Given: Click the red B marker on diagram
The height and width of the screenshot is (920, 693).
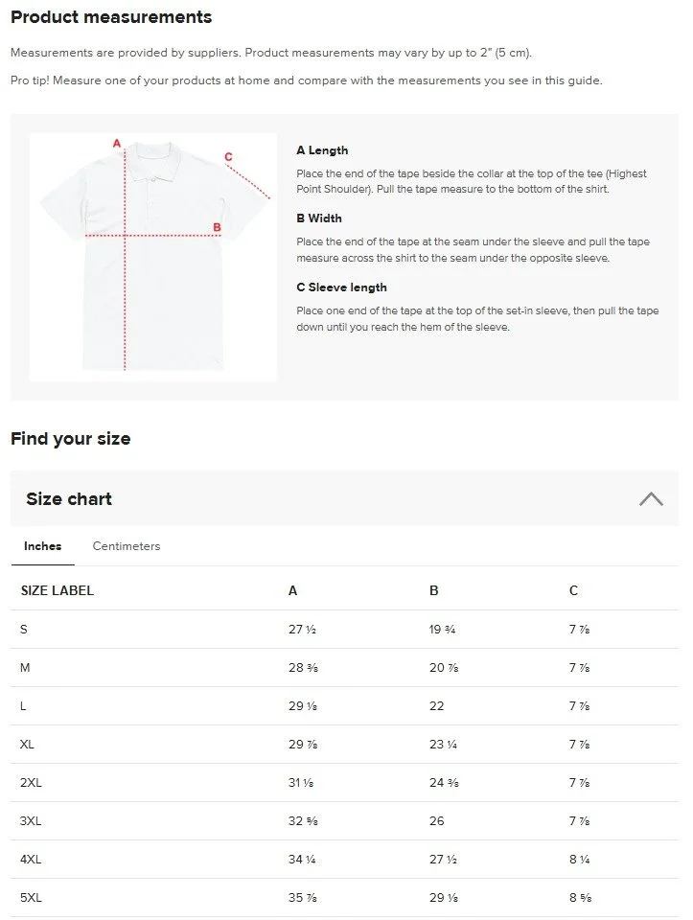Looking at the screenshot, I should point(218,227).
